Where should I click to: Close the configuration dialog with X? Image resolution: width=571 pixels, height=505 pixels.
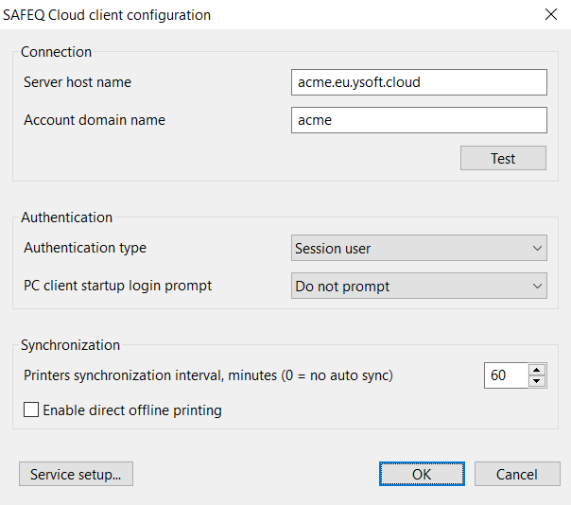tap(550, 14)
